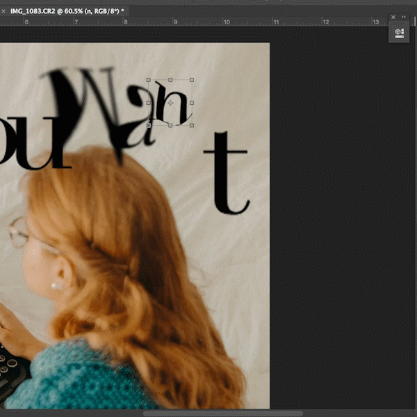Click the top-right transform handle on the letter n
This screenshot has height=417, width=417.
192,80
